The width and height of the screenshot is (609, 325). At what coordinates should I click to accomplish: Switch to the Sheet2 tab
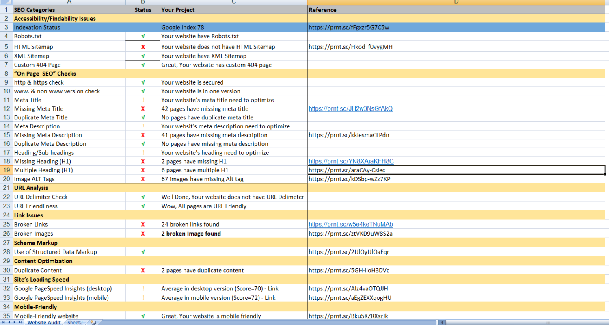[x=75, y=323]
